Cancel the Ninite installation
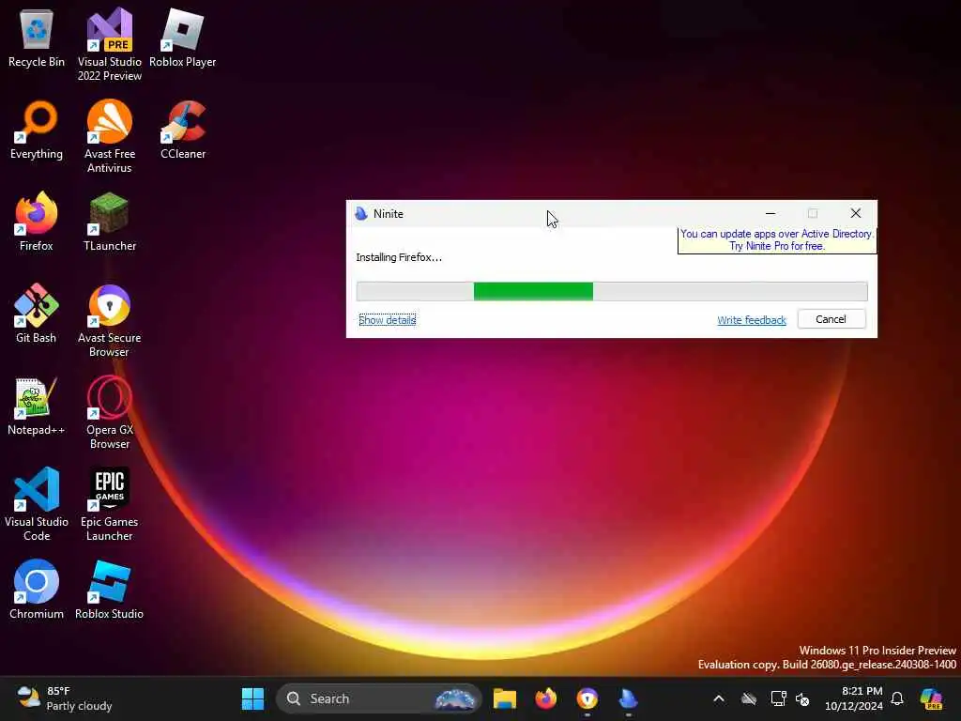Screen dimensions: 961x721 (831, 319)
